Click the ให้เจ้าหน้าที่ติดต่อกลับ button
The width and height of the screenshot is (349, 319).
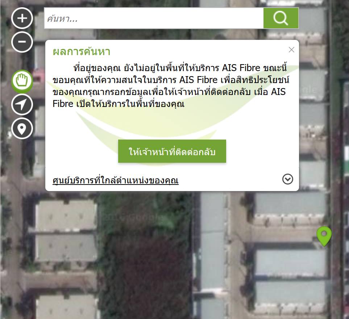(172, 152)
